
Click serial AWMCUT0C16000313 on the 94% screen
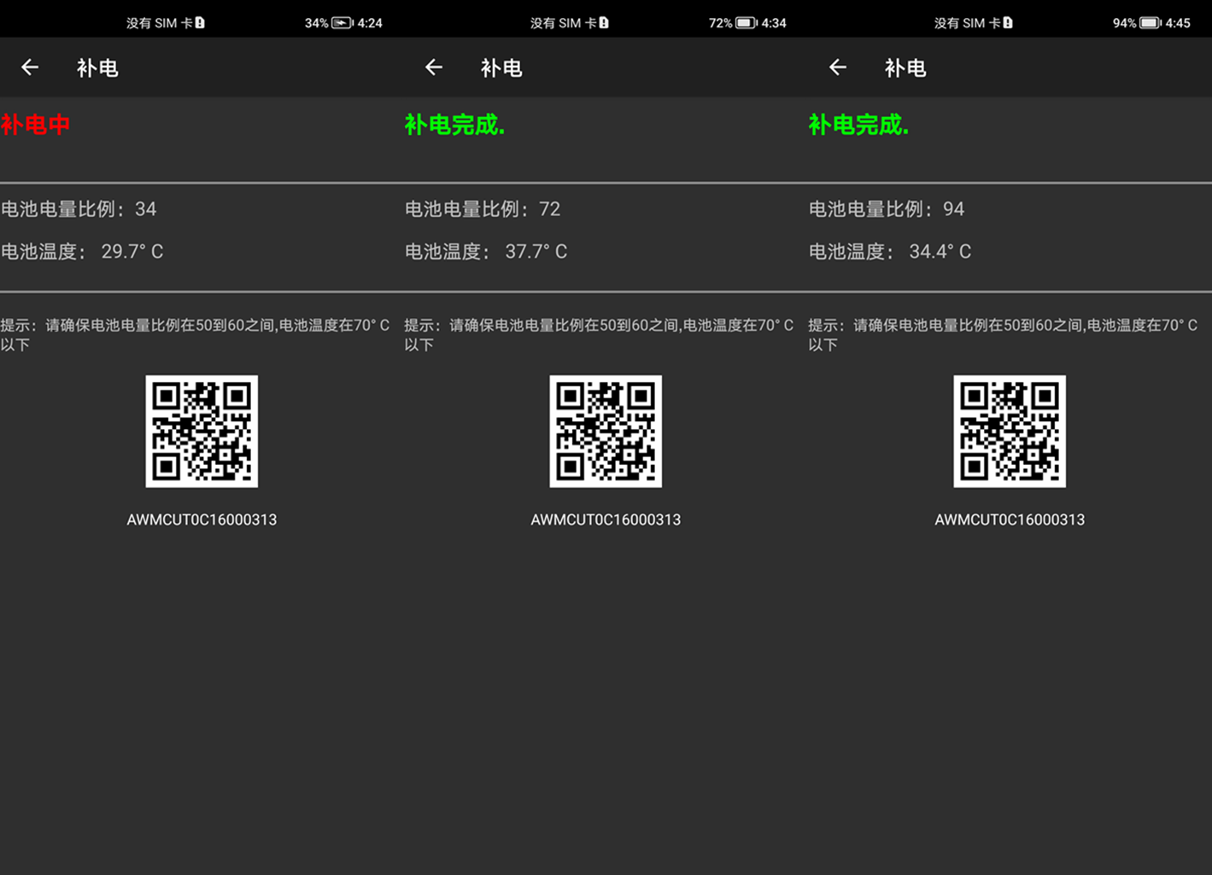point(1010,520)
